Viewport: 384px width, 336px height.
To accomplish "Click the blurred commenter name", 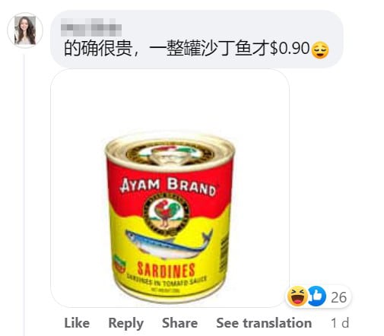I will tap(91, 27).
